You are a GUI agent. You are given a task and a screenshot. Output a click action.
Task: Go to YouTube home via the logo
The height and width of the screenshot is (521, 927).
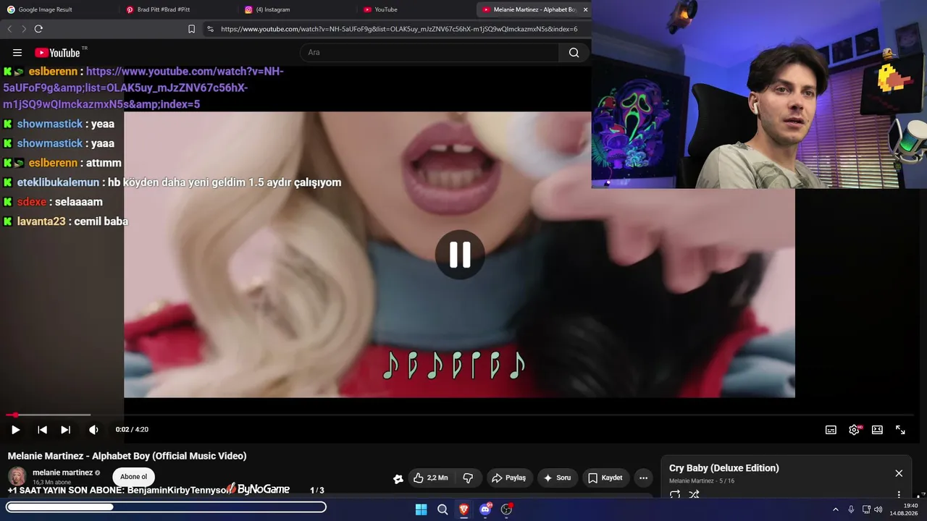(57, 53)
